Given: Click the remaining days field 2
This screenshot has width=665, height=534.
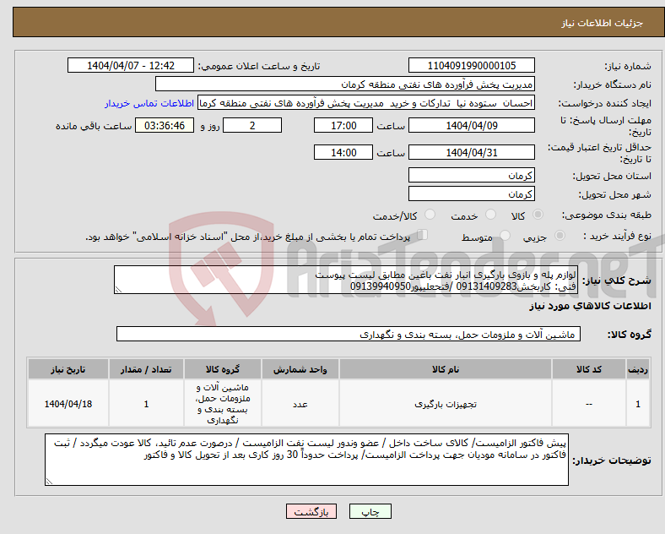Looking at the screenshot, I should coord(252,125).
